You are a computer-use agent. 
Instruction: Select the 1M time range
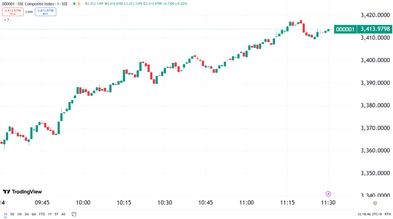[19, 214]
